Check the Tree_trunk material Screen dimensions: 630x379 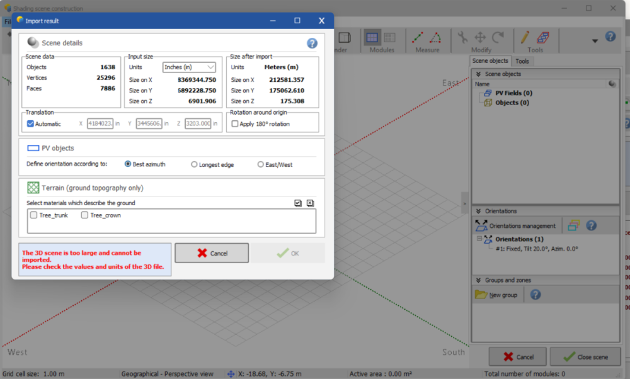click(x=34, y=215)
